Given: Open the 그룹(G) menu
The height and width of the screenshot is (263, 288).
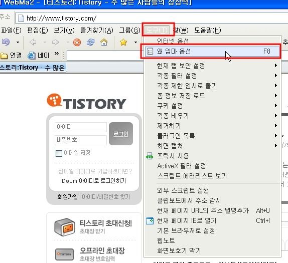Looking at the screenshot, I should pyautogui.click(x=129, y=30).
